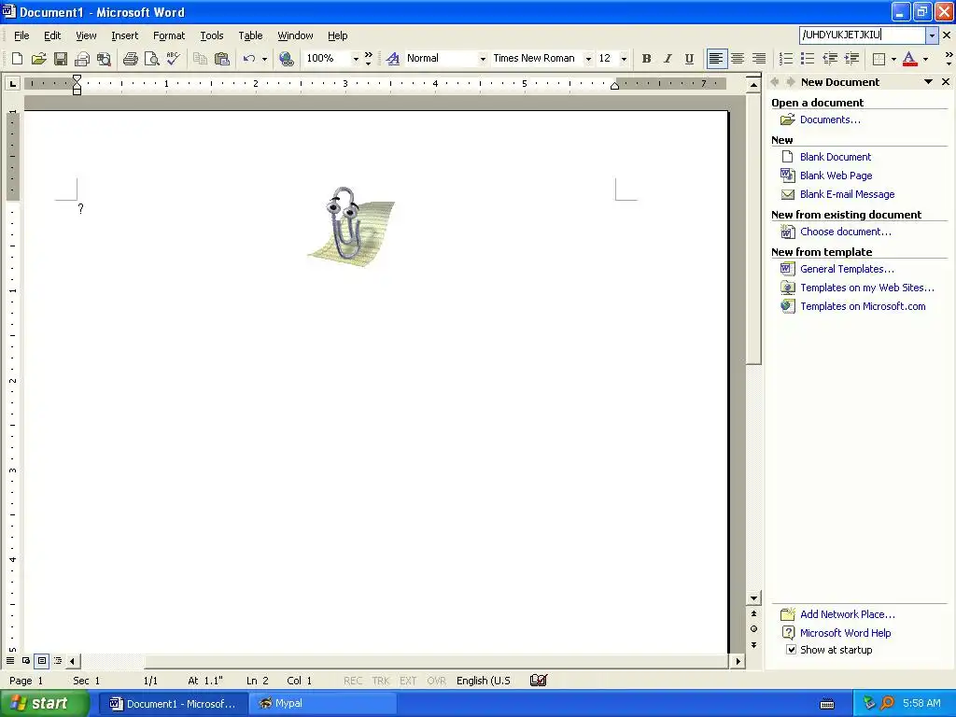Screen dimensions: 956x717
Task: Set Align Left paragraph alignment
Action: coord(716,59)
